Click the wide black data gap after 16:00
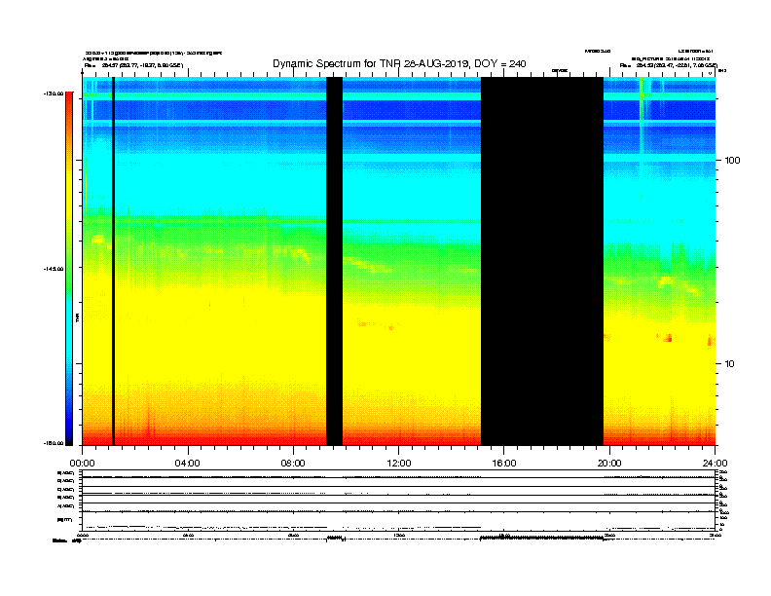Viewport: 771px width, 596px height. (x=542, y=261)
